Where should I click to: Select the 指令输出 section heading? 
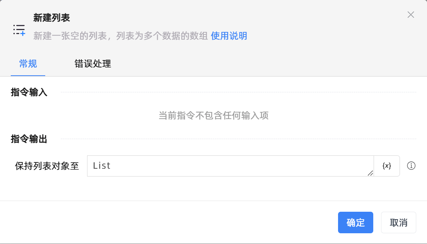tap(29, 139)
